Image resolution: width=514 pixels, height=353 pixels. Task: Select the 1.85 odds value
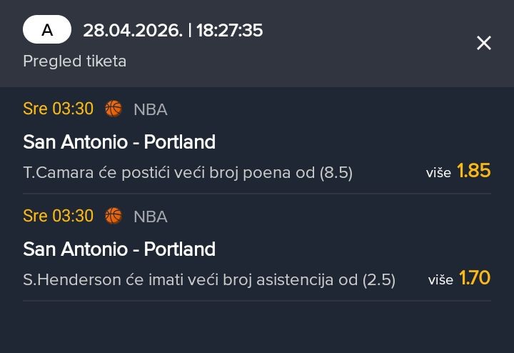click(x=474, y=171)
